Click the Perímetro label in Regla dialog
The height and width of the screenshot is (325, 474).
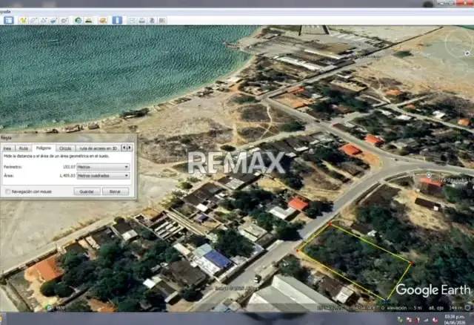tap(13, 167)
